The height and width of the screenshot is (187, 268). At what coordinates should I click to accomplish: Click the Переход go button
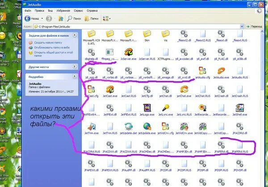pyautogui.click(x=254, y=26)
